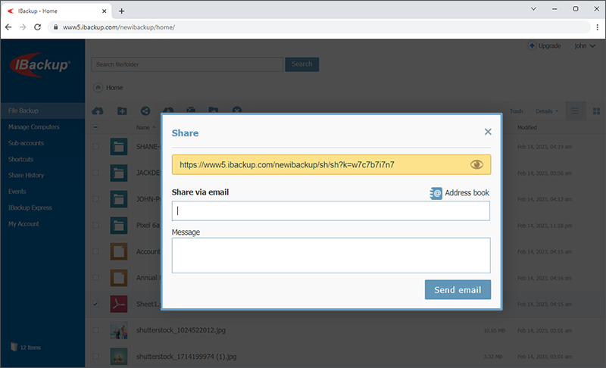Viewport: 606px width, 368px height.
Task: Uncheck the Sheet1 PDF file checkbox
Action: pyautogui.click(x=95, y=304)
